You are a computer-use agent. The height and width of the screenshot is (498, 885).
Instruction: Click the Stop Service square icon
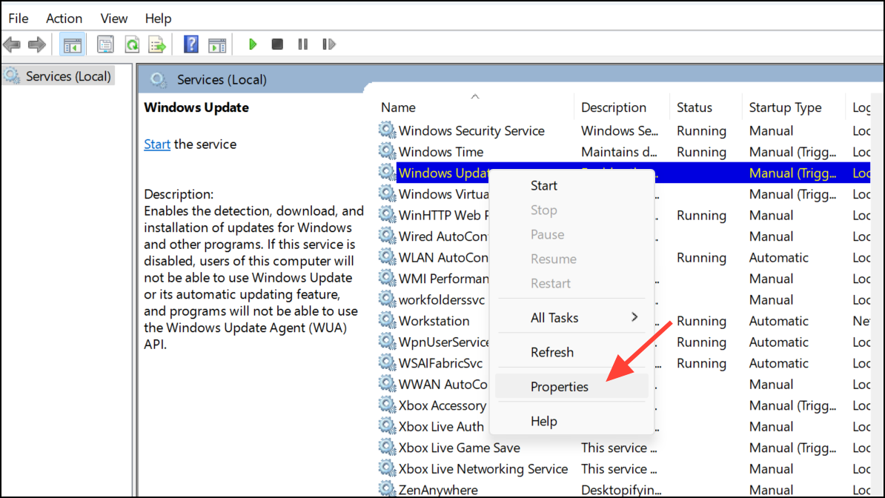[x=277, y=44]
